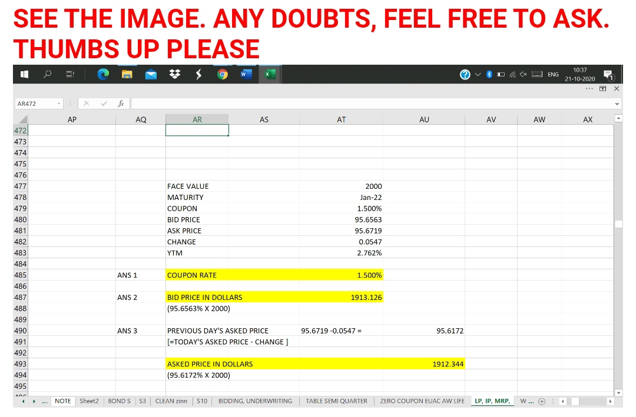Viewport: 636px width, 417px height.
Task: Open Task View on taskbar
Action: tap(70, 75)
